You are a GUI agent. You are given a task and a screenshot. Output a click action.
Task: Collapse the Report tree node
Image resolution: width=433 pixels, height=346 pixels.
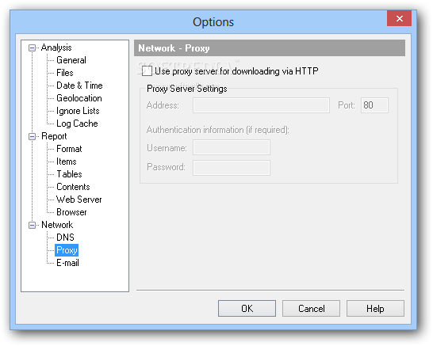(32, 136)
